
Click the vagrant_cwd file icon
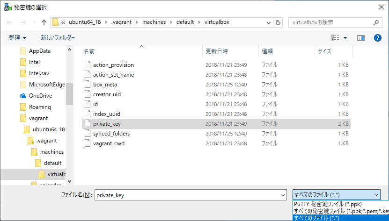[x=88, y=143]
